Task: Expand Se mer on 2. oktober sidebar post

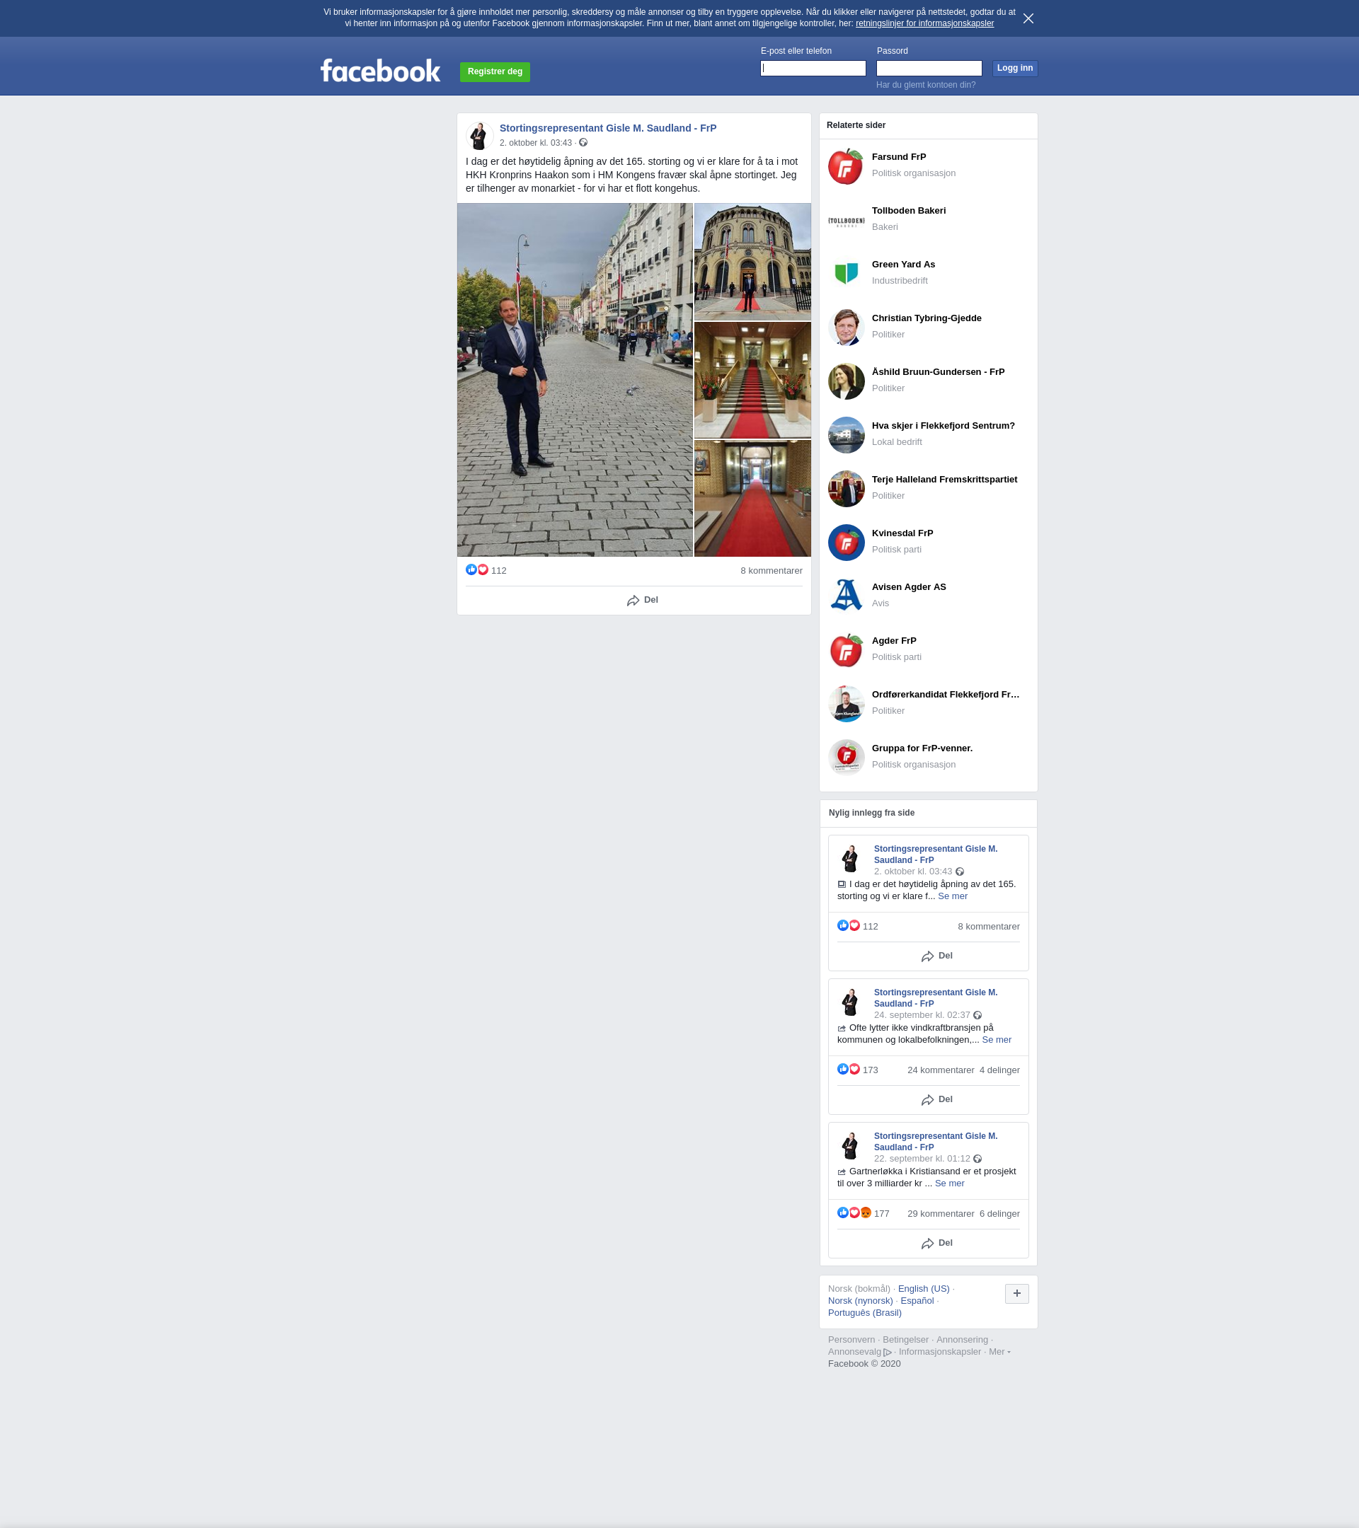Action: click(953, 896)
